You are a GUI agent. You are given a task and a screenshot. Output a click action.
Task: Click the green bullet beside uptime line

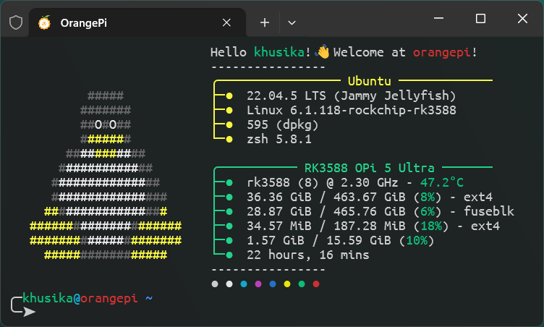[229, 255]
